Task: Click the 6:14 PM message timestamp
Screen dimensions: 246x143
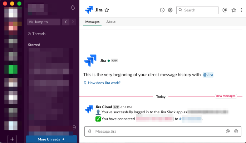Action: 126,107
